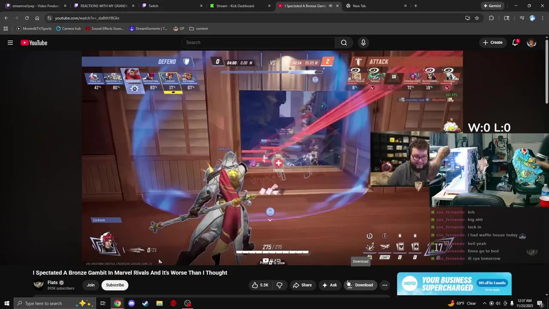
Task: Bookmark this page with the star
Action: point(477,18)
